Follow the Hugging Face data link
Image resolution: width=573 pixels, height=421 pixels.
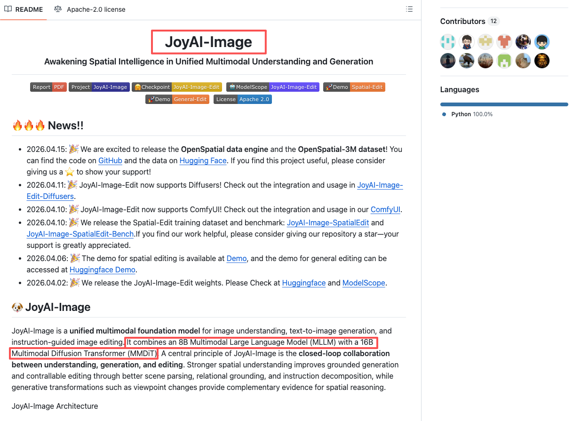(204, 160)
